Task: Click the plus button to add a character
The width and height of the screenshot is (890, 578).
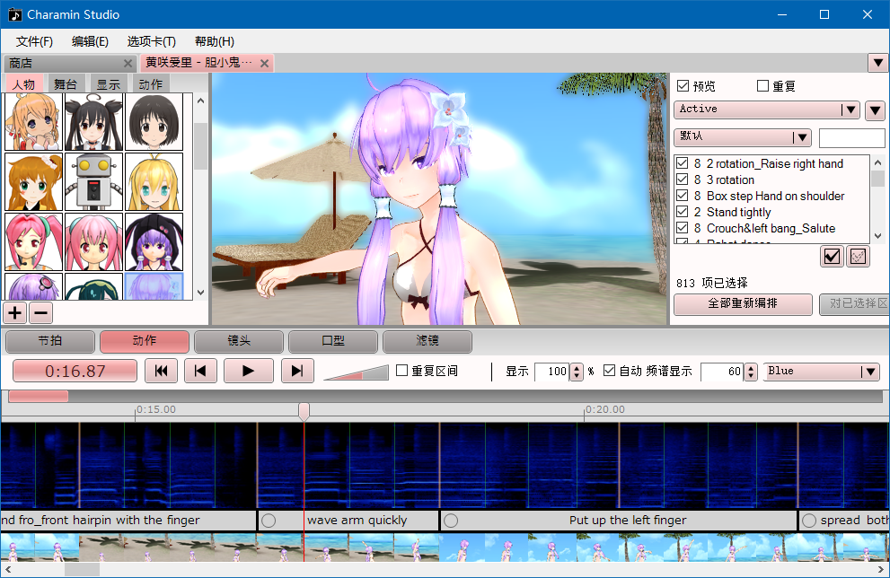Action: pos(14,312)
